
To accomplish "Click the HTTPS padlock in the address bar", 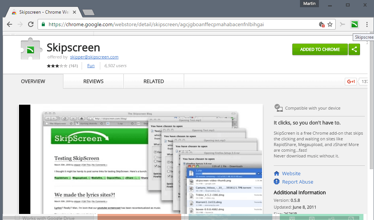I will click(x=43, y=24).
